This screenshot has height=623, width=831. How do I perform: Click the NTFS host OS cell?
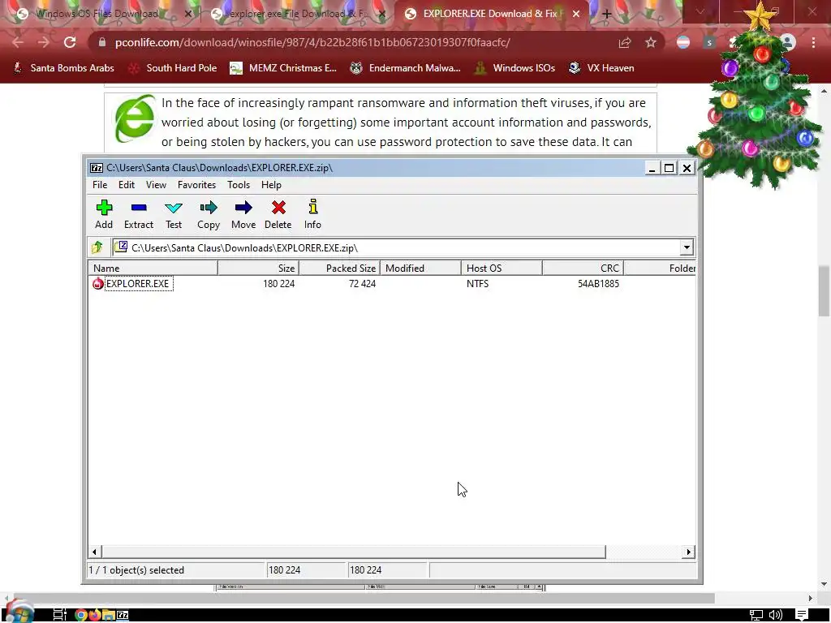[477, 284]
